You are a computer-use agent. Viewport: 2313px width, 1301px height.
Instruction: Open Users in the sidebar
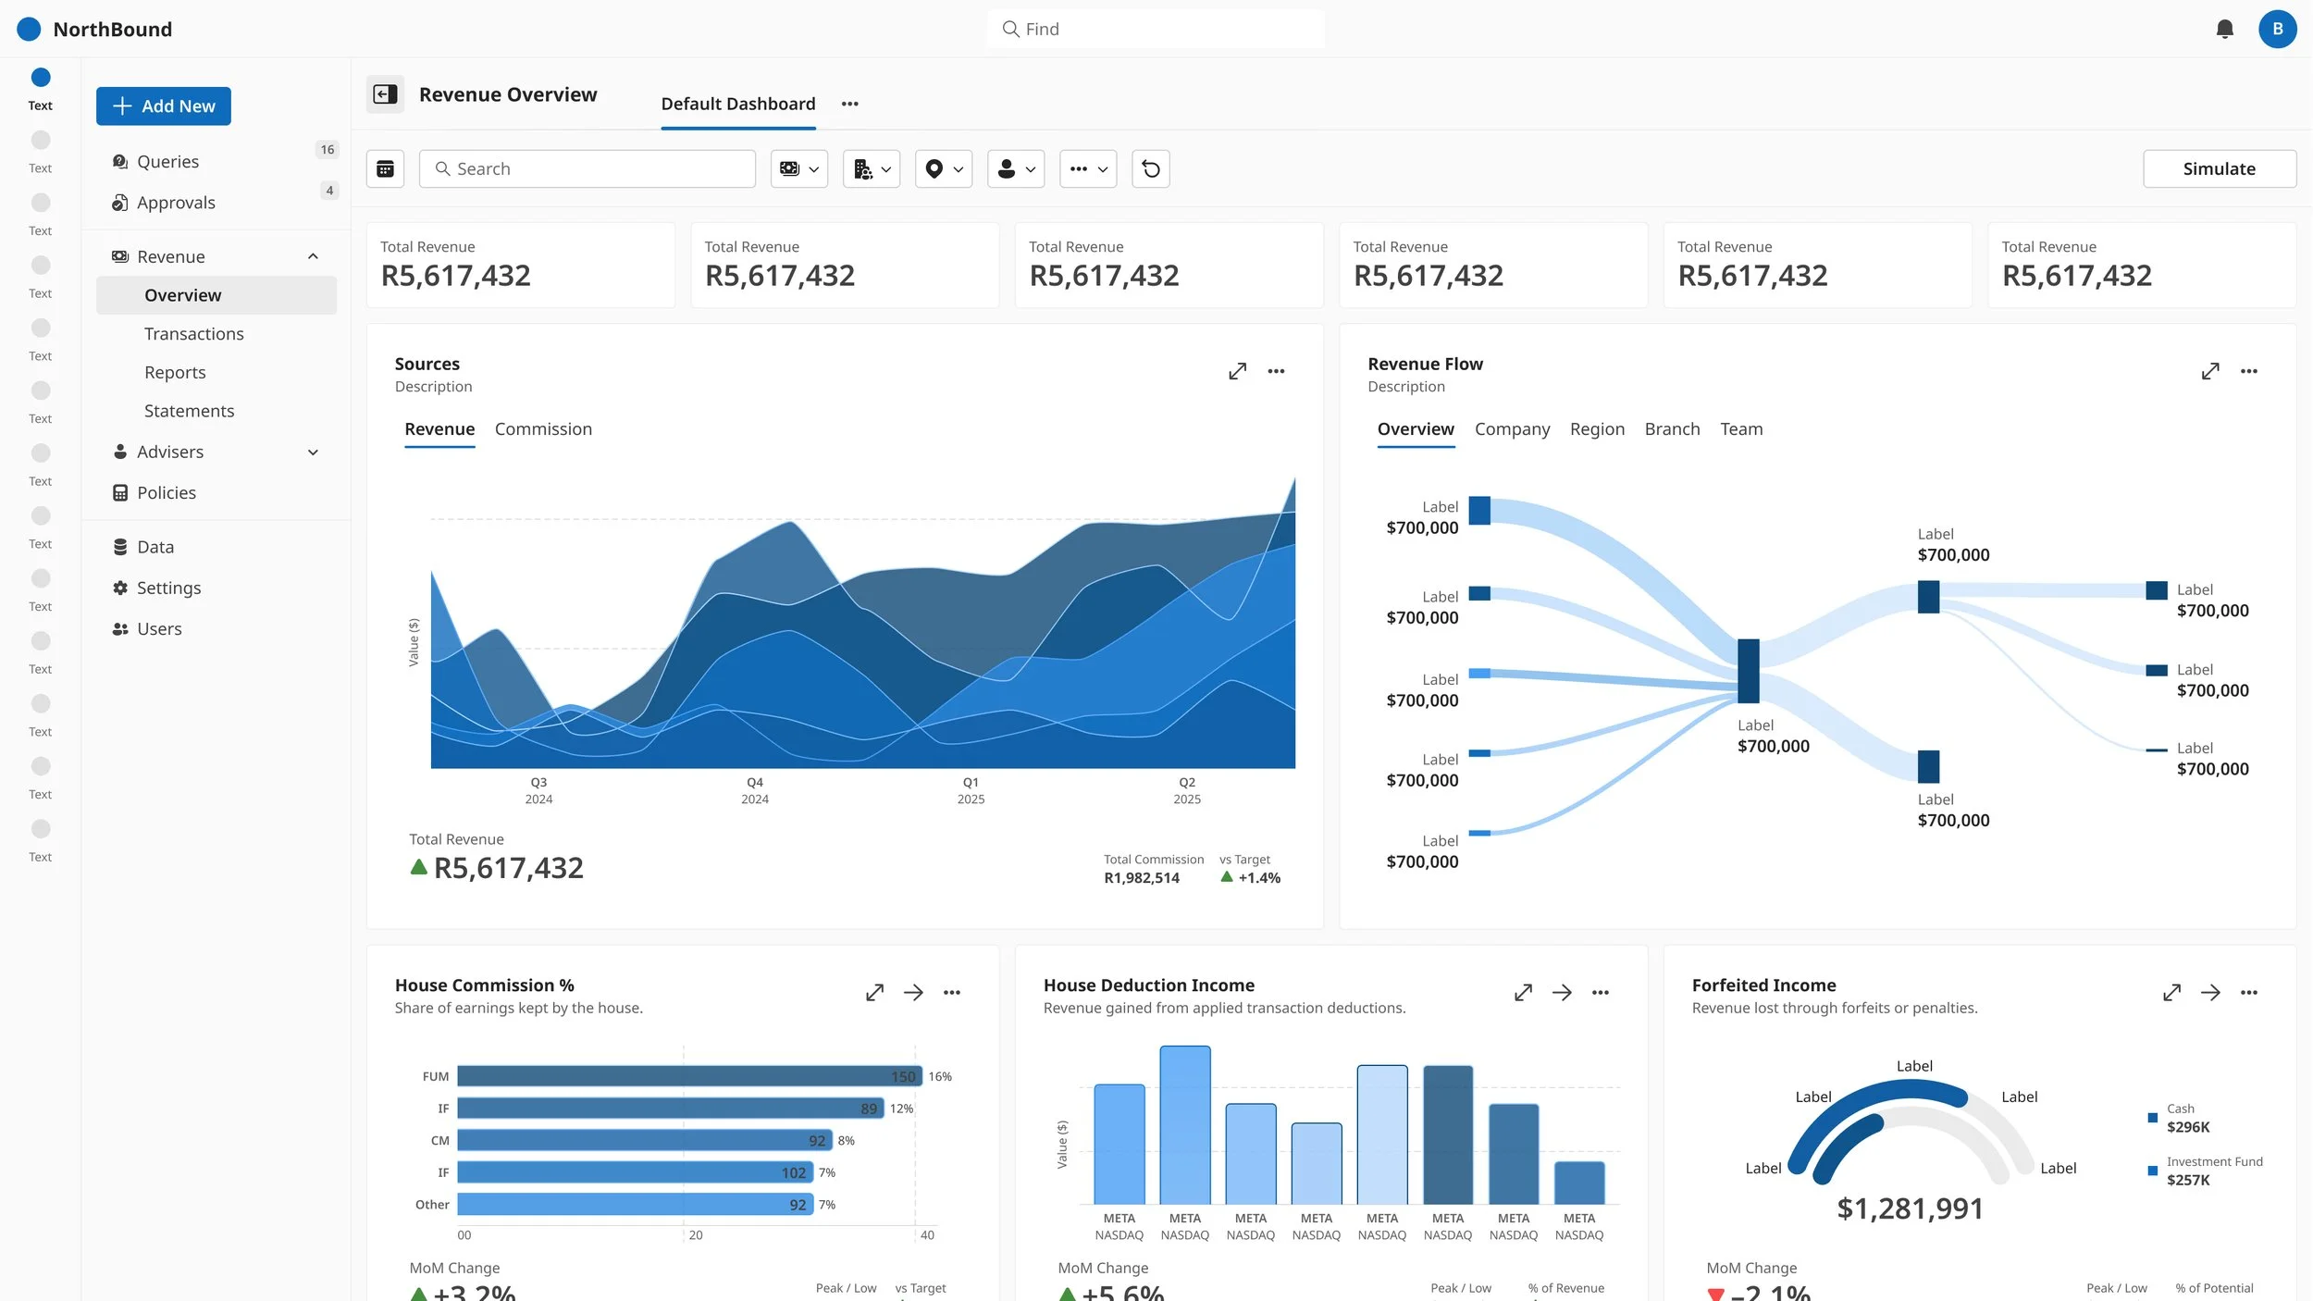click(218, 628)
